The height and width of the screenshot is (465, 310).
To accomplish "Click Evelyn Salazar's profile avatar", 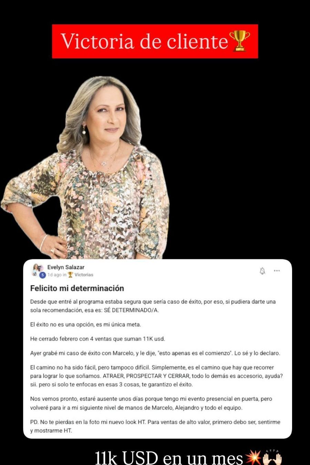I will tap(37, 270).
